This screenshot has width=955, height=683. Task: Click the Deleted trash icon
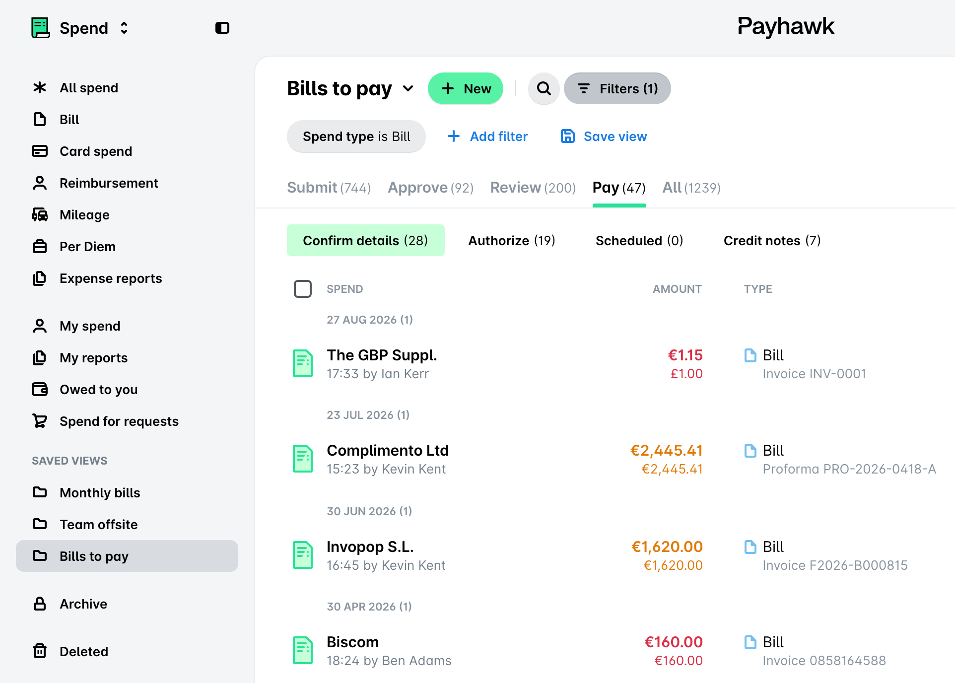(40, 652)
